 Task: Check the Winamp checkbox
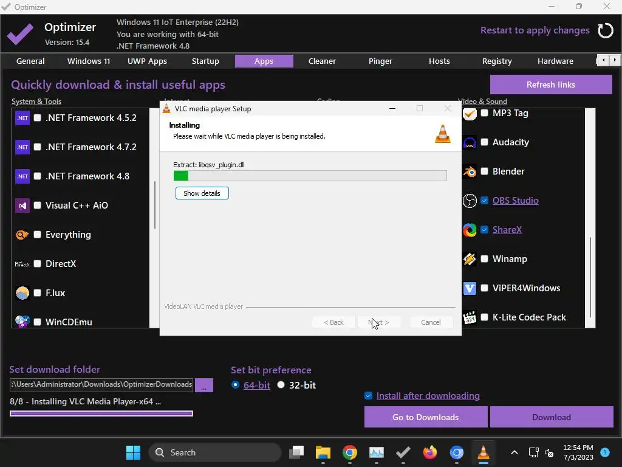[484, 259]
